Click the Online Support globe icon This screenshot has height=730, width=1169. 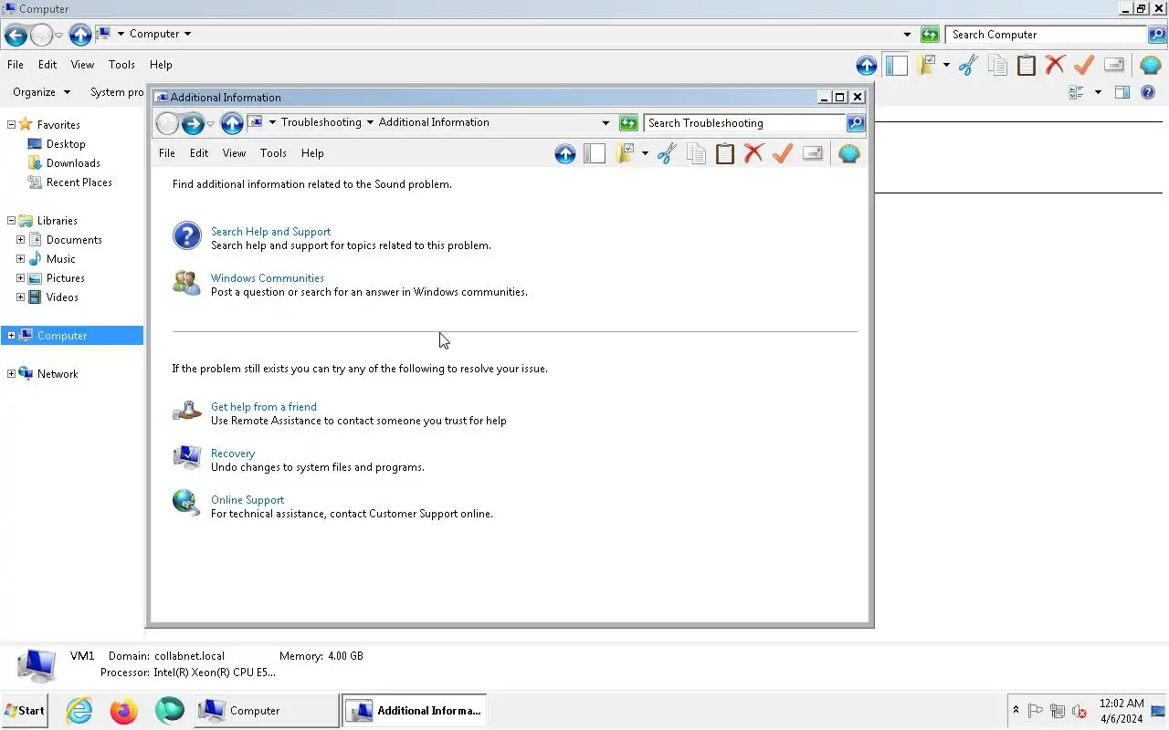(x=186, y=503)
